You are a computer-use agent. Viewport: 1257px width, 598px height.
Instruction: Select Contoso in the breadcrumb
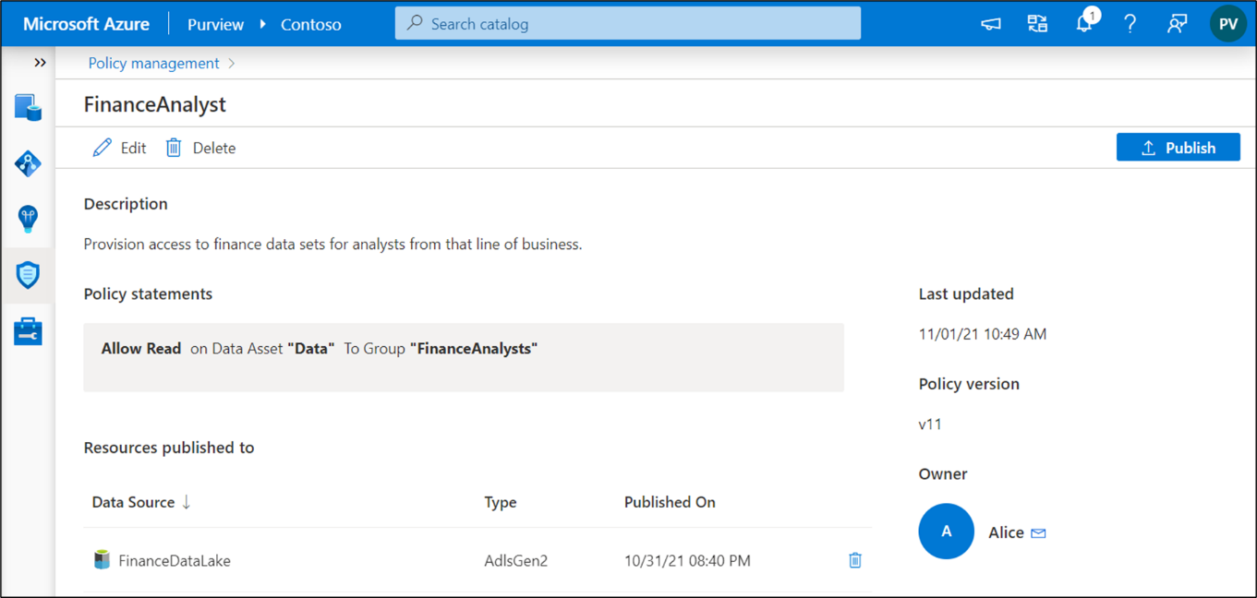[310, 24]
